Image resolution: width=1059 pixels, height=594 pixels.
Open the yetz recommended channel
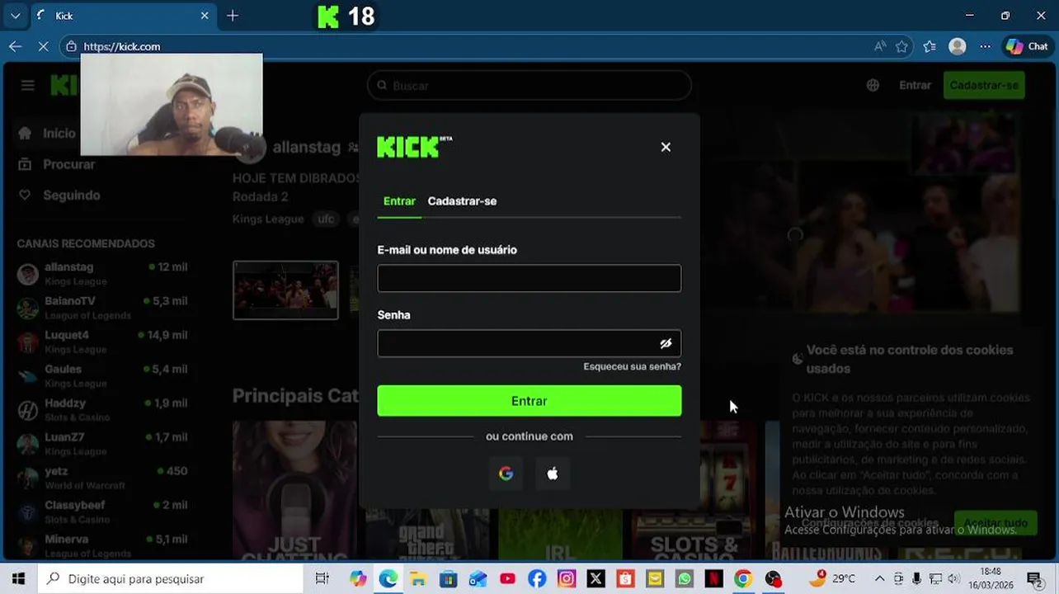pos(102,478)
